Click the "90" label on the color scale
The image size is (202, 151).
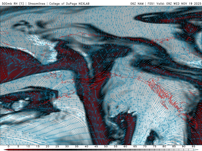[x=184, y=146]
